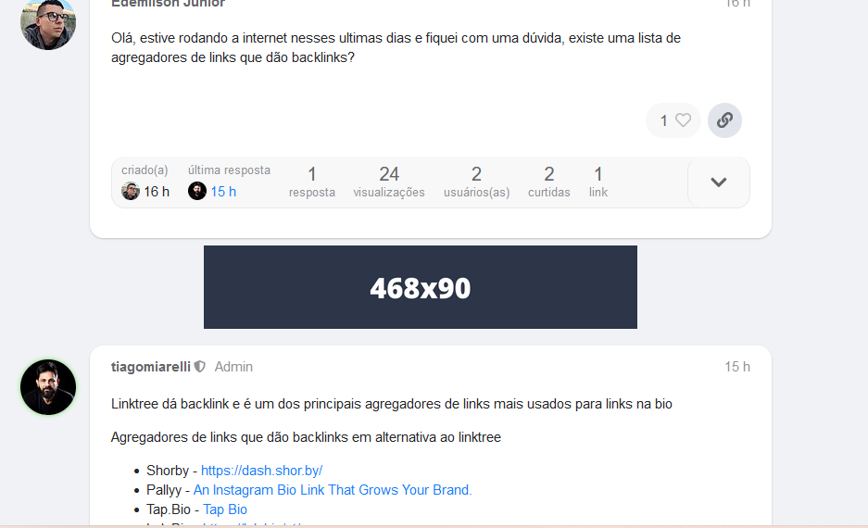Like the first post with heart icon
Image resolution: width=868 pixels, height=528 pixels.
[x=683, y=120]
